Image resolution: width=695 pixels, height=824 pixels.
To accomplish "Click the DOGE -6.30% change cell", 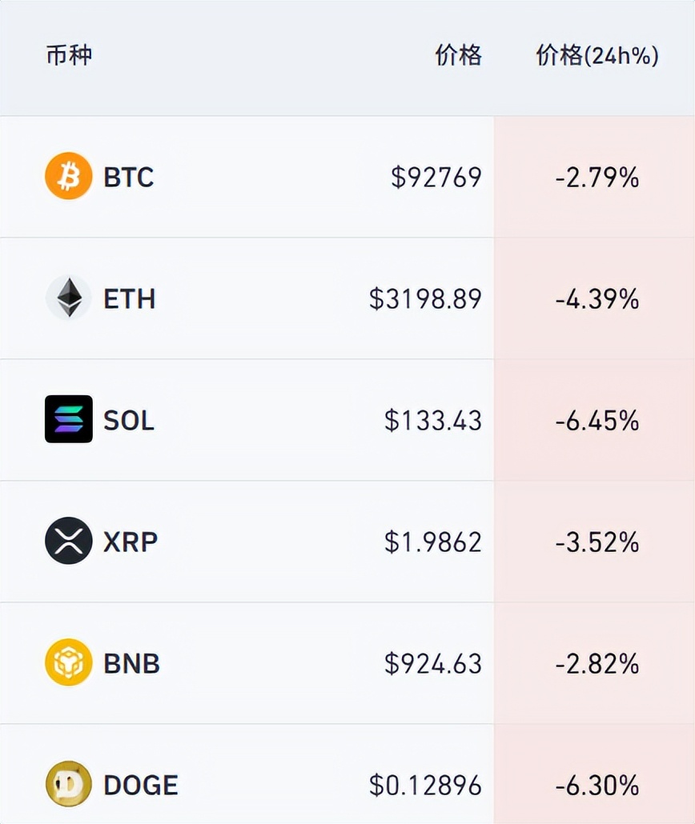I will [x=597, y=785].
